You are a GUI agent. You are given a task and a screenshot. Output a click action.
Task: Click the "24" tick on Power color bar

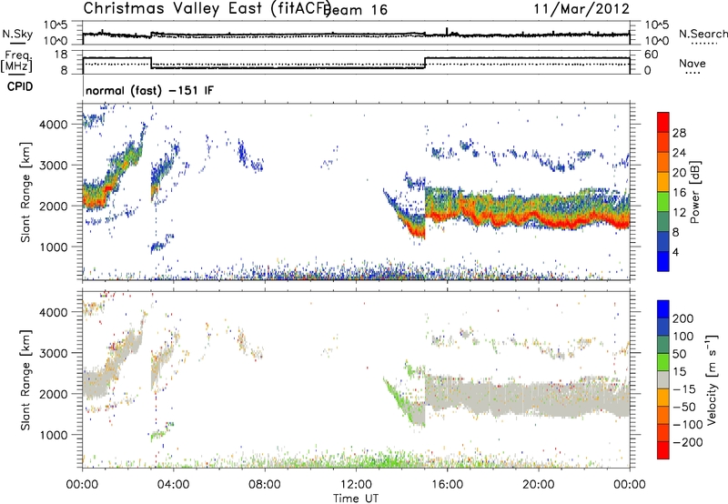pyautogui.click(x=679, y=153)
